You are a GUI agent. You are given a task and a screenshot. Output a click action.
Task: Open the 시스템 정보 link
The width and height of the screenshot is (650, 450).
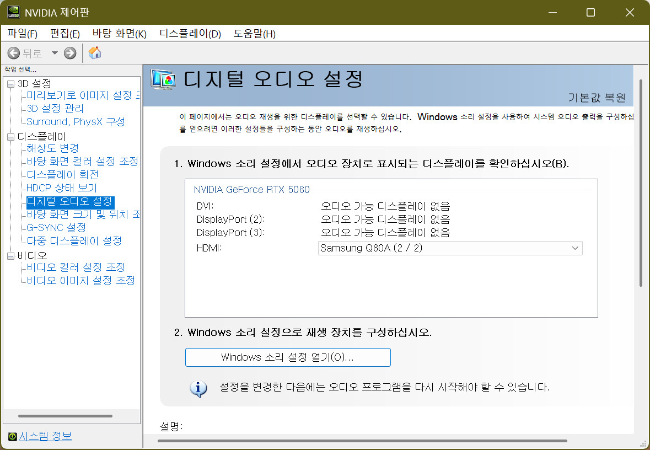(x=46, y=436)
